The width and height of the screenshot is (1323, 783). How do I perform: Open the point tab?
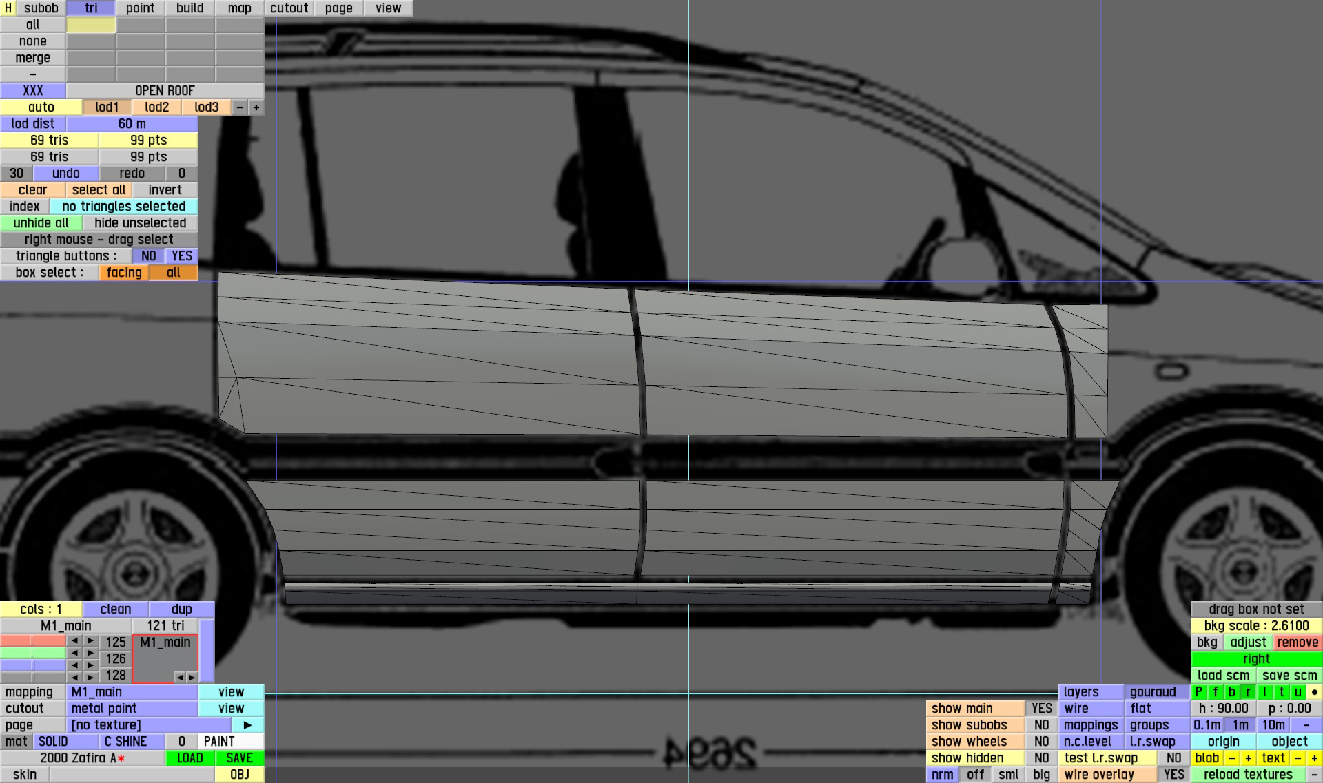tap(140, 8)
